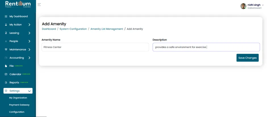Screen dimensions: 267x117
Task: Open My Organization under Settings
Action: point(18,98)
